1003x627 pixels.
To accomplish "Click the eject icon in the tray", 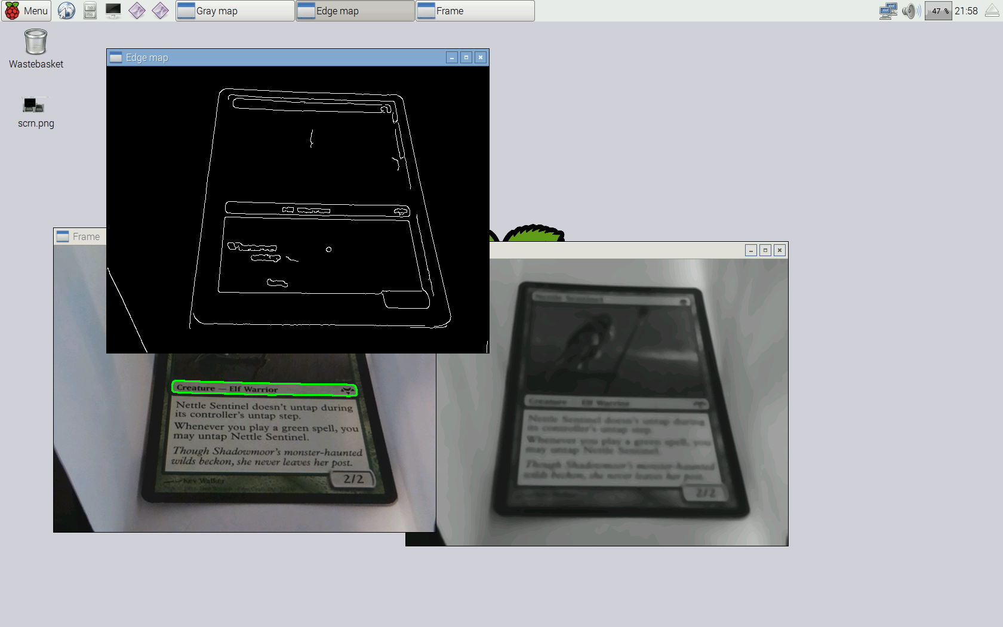I will [992, 11].
